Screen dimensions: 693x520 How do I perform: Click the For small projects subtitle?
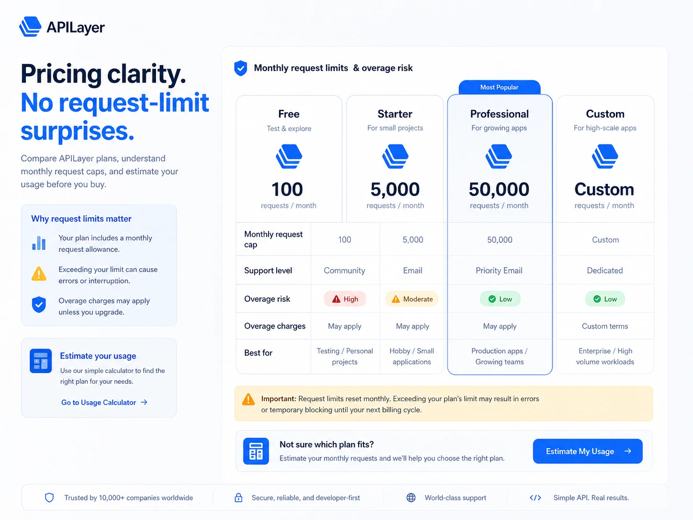(x=395, y=128)
